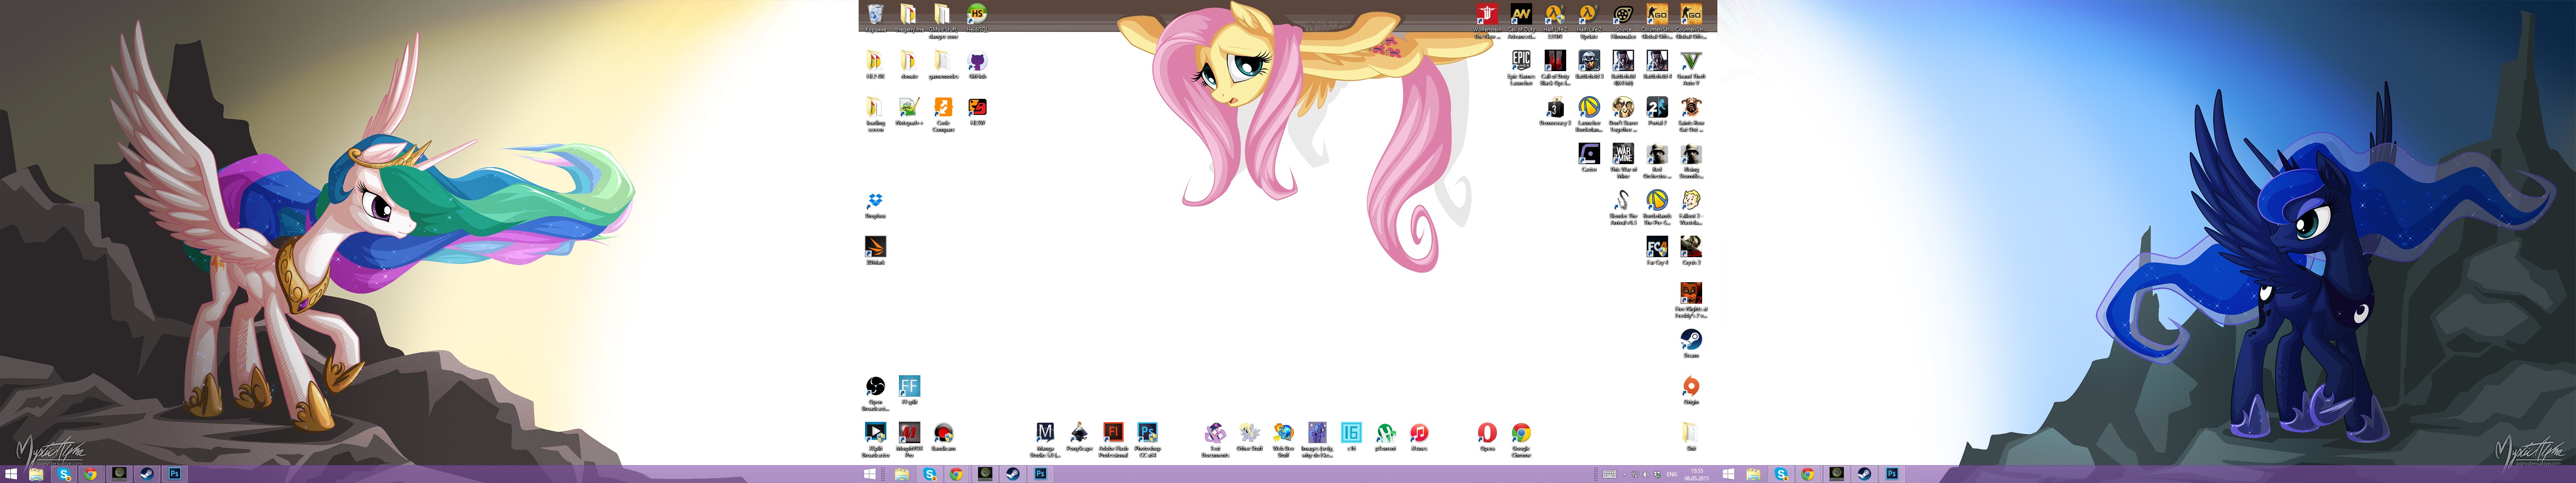Open the Recycle Bin (Корзина)

point(875,14)
